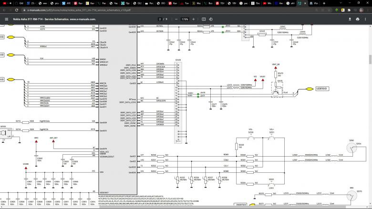
Task: Go back to the previous page
Action: click(4, 10)
